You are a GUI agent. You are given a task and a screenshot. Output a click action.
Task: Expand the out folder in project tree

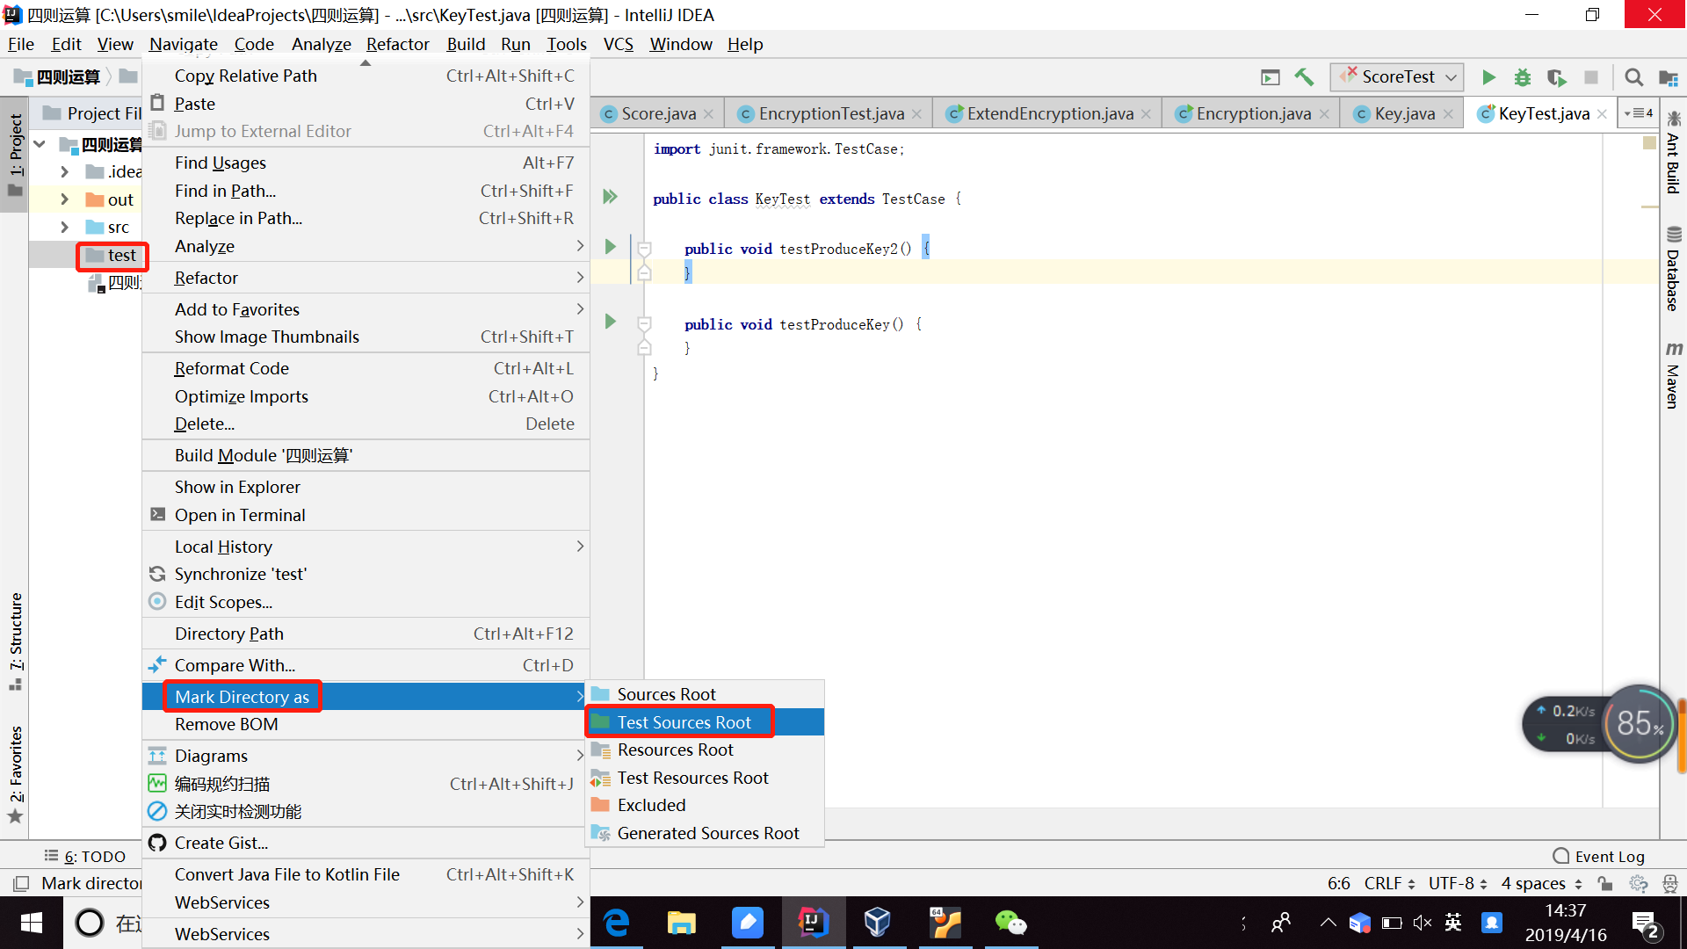point(64,199)
